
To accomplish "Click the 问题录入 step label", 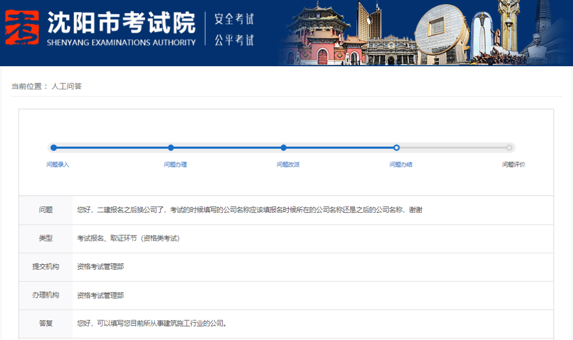I will [x=58, y=165].
